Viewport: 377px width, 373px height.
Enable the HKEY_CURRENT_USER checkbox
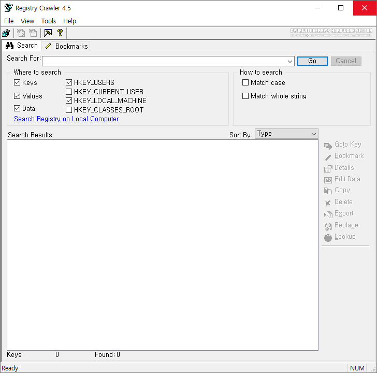pyautogui.click(x=69, y=92)
